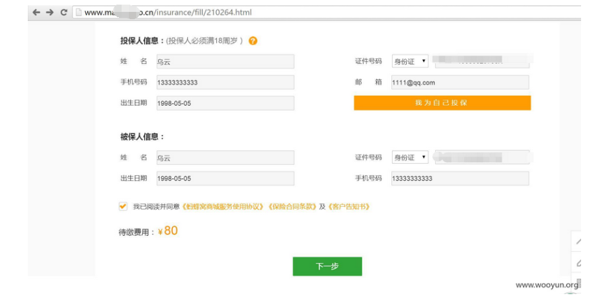Image resolution: width=589 pixels, height=304 pixels.
Task: Open the 《蚂蜂窝商城服务使用协议》 link
Action: click(223, 207)
